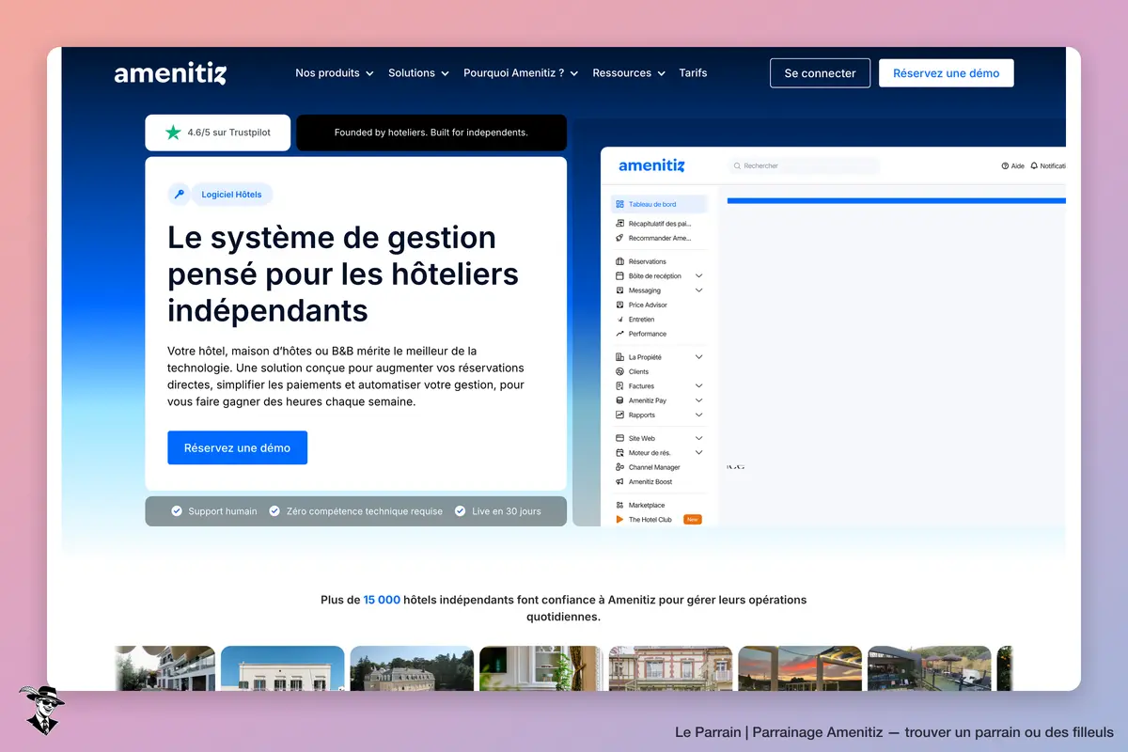This screenshot has width=1128, height=752.
Task: Click the château hotel photo thumbnail
Action: click(412, 668)
